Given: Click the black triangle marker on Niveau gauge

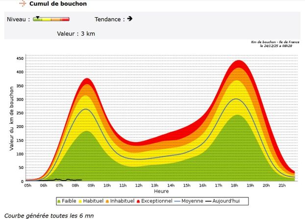Looking at the screenshot, I should point(37,17).
